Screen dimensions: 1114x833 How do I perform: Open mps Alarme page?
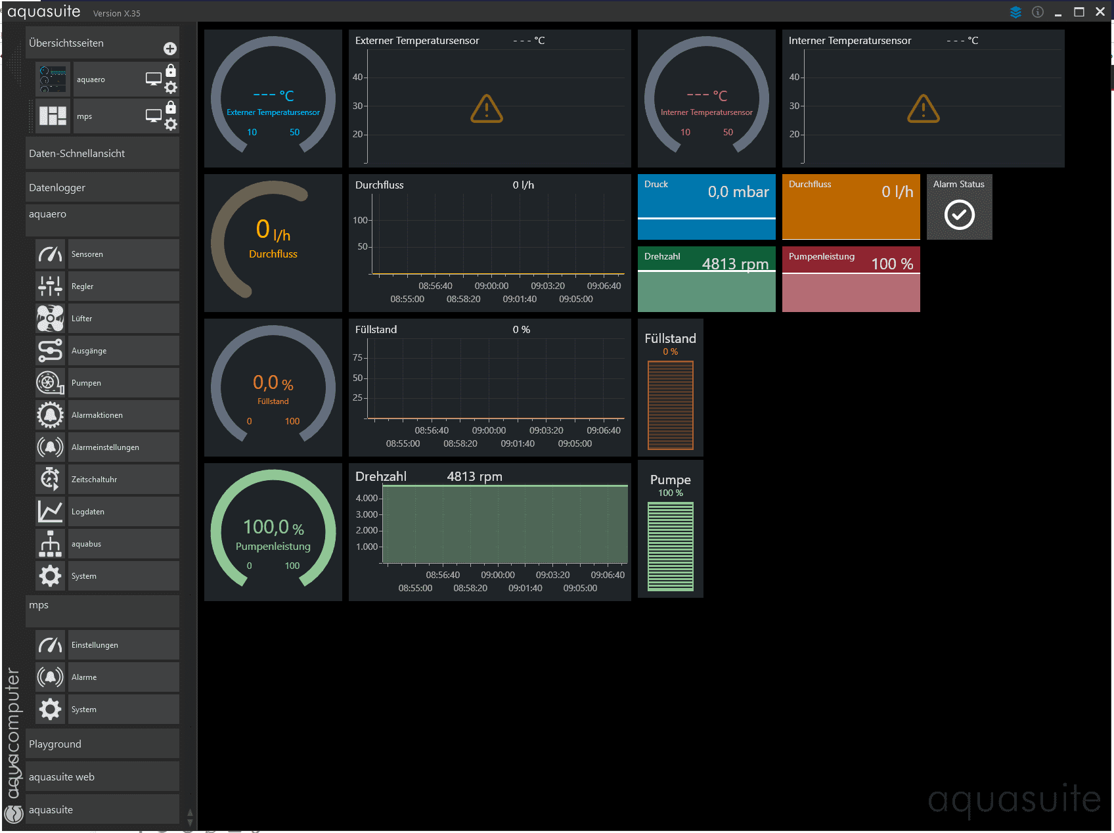[123, 677]
